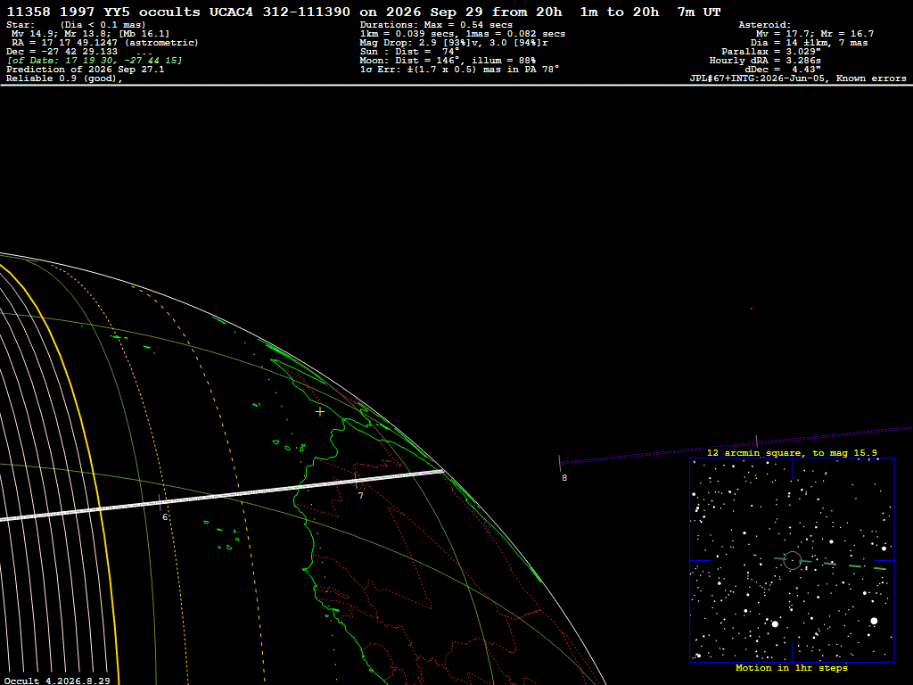Image resolution: width=913 pixels, height=685 pixels.
Task: Click the small red dot in the sky
Action: click(752, 309)
